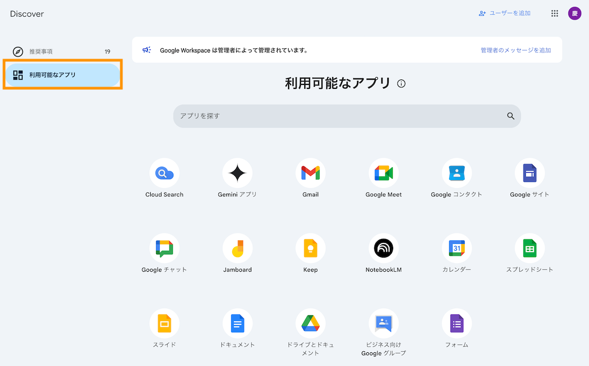Screen dimensions: 589x366
Task: Open the スライド app icon
Action: [164, 323]
